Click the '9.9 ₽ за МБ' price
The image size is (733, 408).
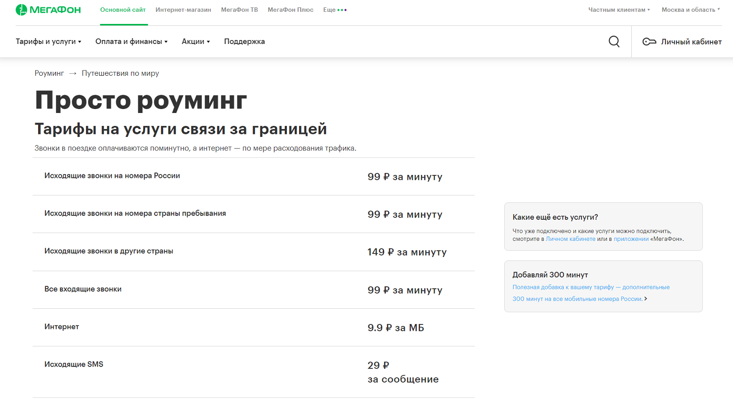(x=396, y=328)
